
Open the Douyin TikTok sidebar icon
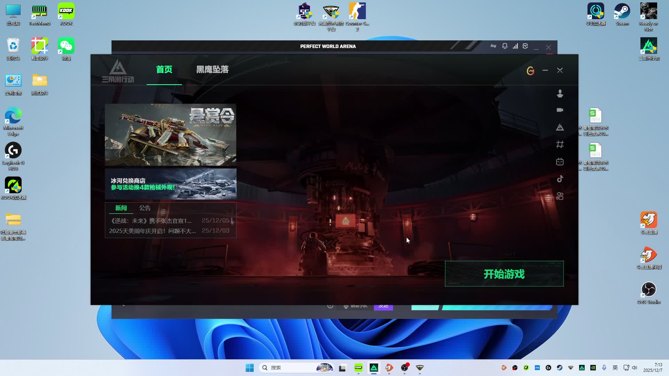560,179
